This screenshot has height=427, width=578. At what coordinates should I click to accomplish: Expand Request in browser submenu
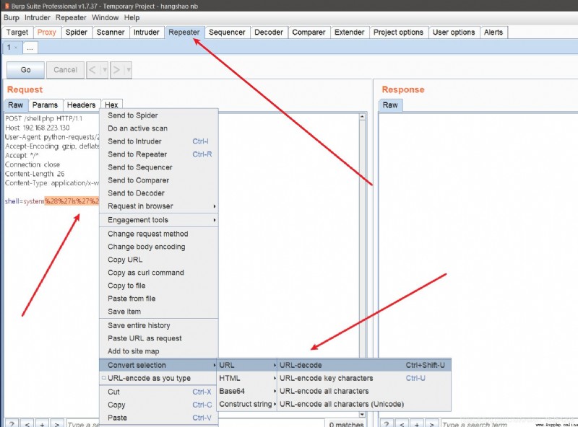[158, 206]
